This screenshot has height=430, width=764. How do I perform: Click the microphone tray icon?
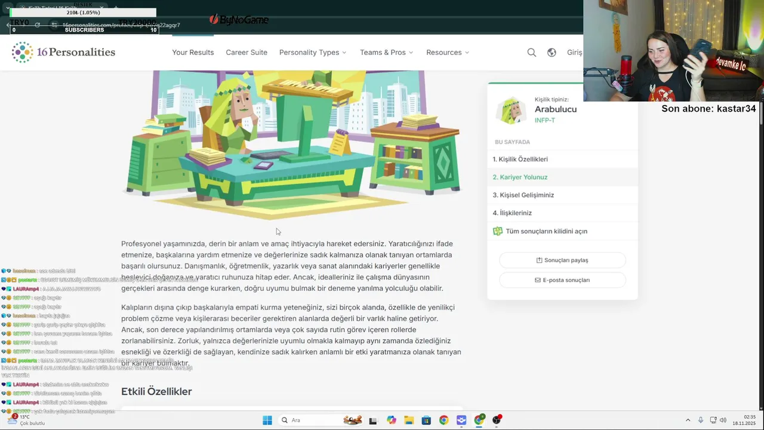coord(701,420)
